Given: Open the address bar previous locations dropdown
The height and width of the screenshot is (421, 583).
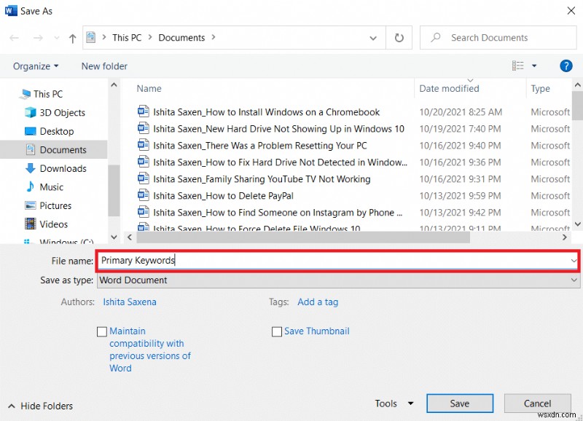Looking at the screenshot, I should [373, 38].
